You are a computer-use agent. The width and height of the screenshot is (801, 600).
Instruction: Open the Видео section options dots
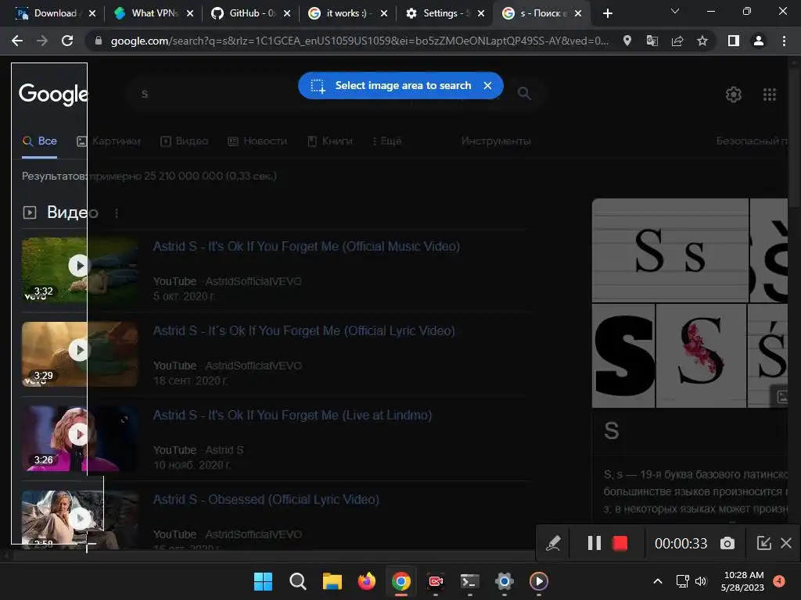point(117,212)
